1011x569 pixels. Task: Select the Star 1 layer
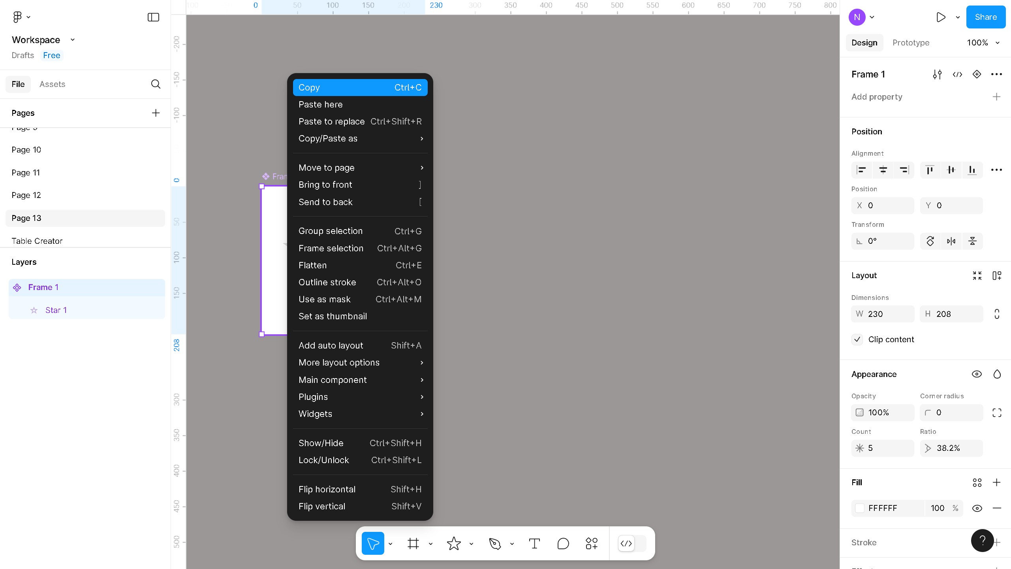tap(56, 310)
